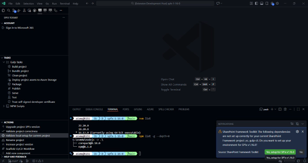Click the command center search box
Screen dimensions: 308x163
coord(155,4)
